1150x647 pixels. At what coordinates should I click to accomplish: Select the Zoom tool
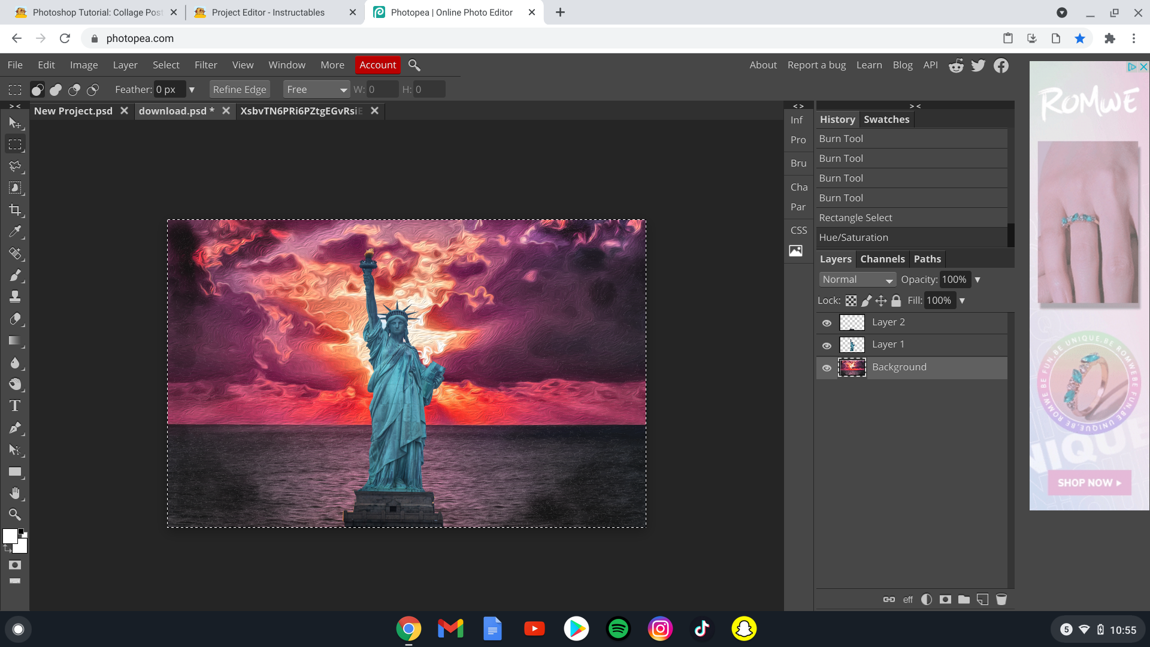pos(15,515)
